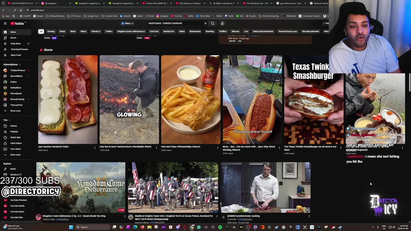Open ASMR hannibal lecter cooking video
The height and width of the screenshot is (231, 411).
(265, 187)
